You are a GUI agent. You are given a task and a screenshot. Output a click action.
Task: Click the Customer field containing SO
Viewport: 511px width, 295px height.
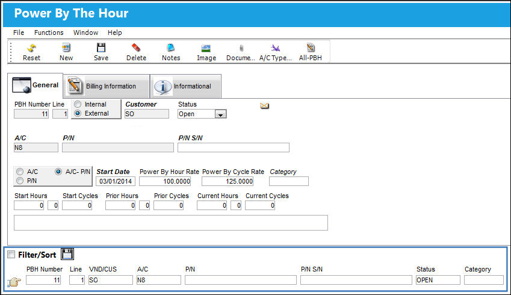click(x=147, y=114)
